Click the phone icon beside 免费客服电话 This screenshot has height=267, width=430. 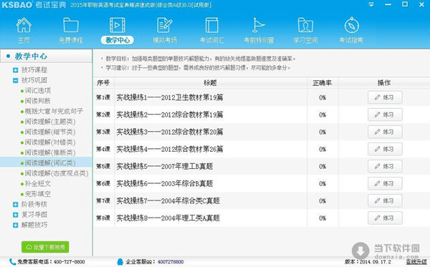(13, 261)
